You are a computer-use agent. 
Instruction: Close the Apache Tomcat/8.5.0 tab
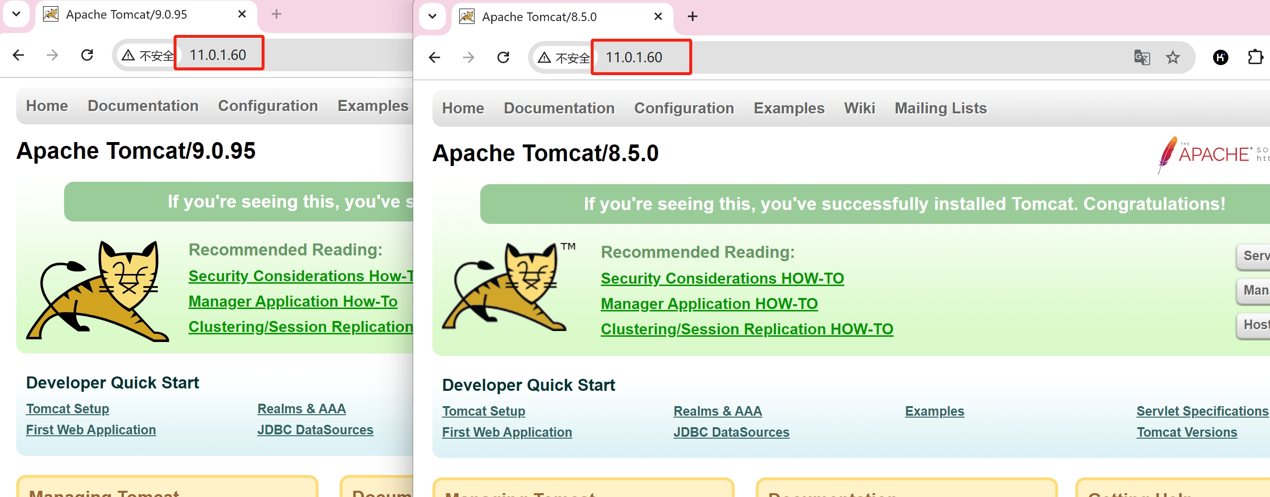point(658,16)
